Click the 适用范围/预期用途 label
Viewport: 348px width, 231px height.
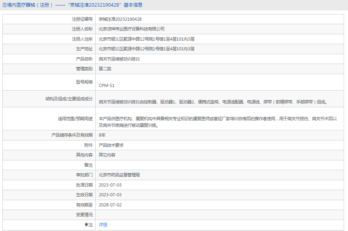pos(75,119)
